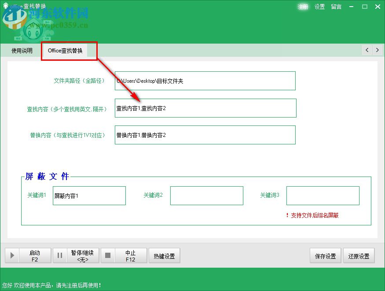Click the pause icon beside 暂停/继续
385x291 pixels.
pos(60,255)
